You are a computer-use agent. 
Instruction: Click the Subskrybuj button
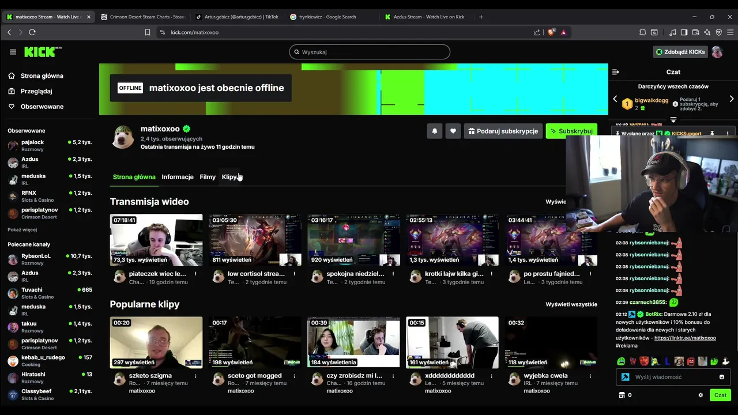(x=571, y=131)
